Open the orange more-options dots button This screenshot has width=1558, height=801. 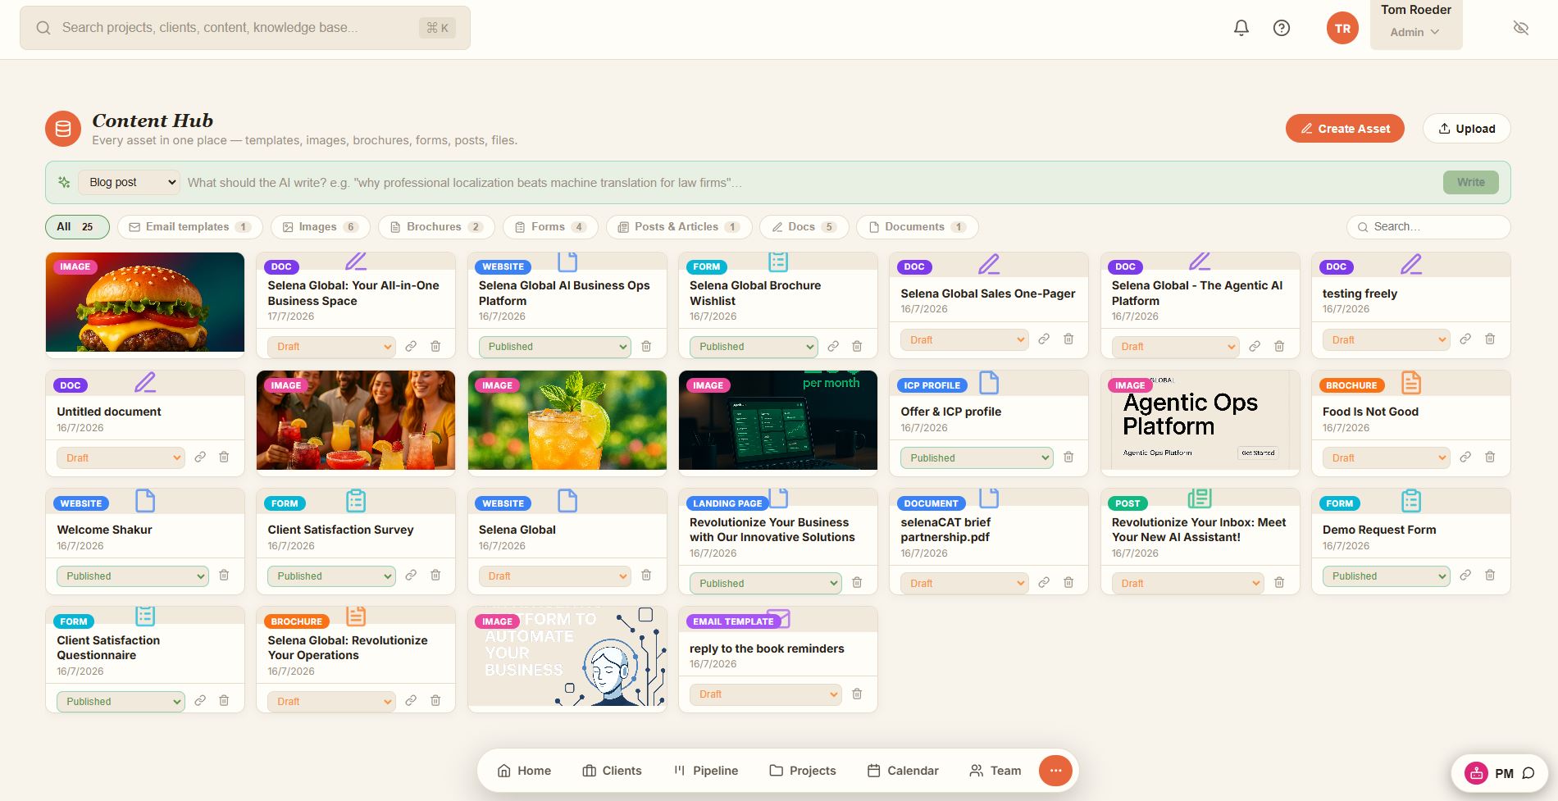point(1055,771)
